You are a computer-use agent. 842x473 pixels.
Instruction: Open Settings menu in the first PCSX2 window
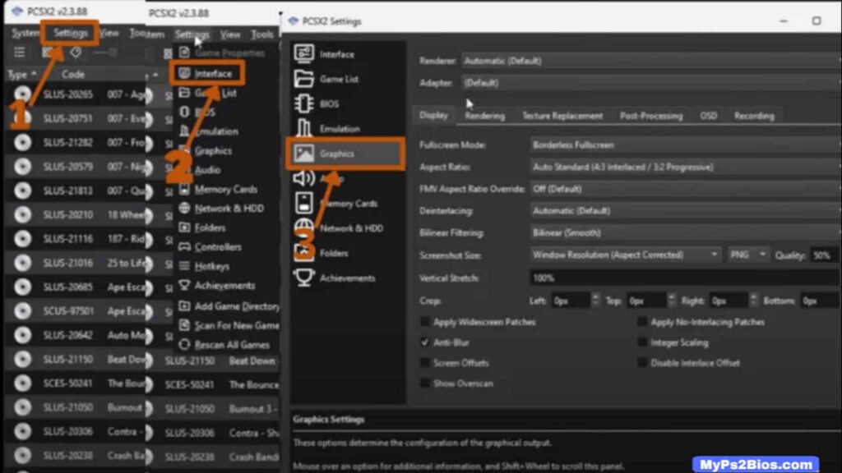pos(71,33)
